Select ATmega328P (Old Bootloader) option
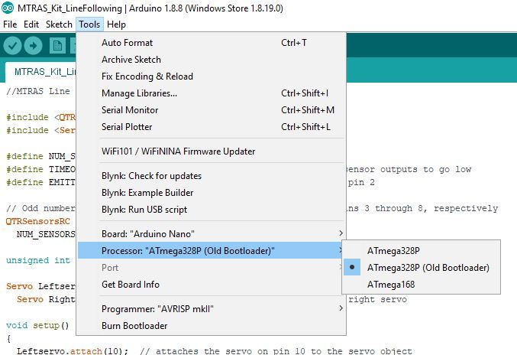Image resolution: width=517 pixels, height=355 pixels. 421,268
